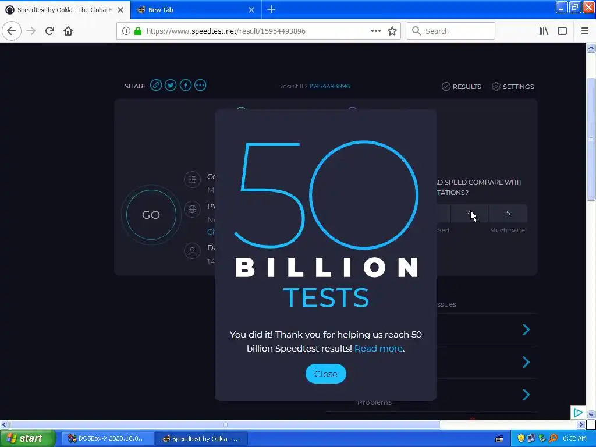The width and height of the screenshot is (596, 447).
Task: Expand the third chevron row
Action: 526,395
